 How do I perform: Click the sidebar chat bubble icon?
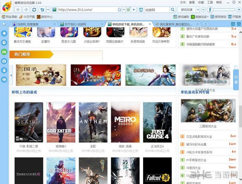(4, 80)
